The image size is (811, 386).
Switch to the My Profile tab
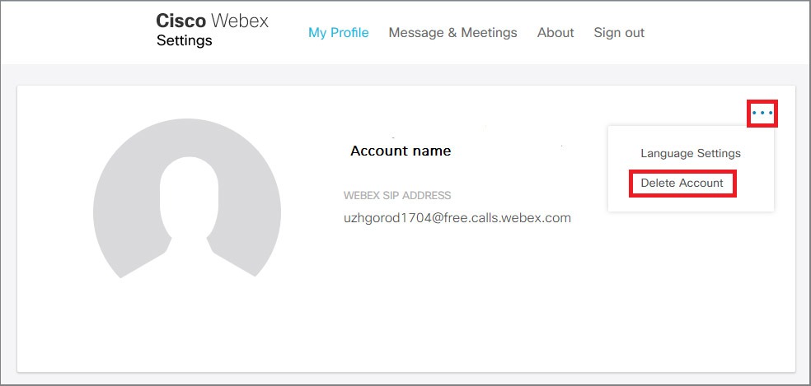[x=338, y=33]
